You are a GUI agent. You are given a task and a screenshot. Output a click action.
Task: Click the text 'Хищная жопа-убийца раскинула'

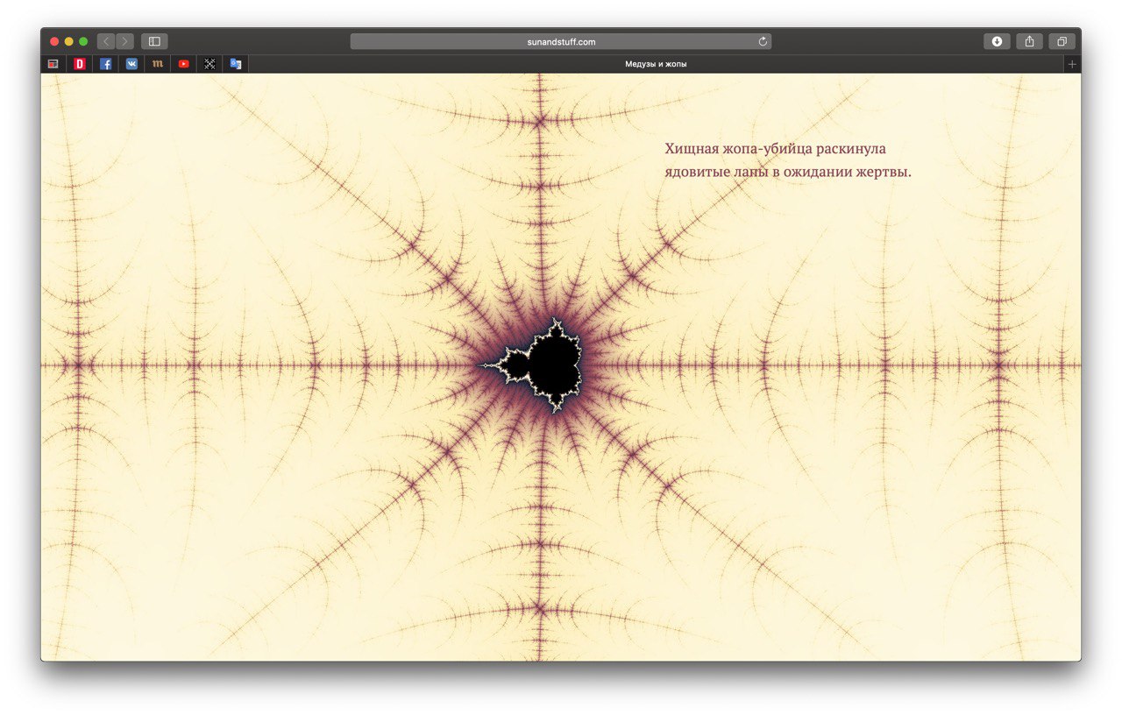point(776,149)
